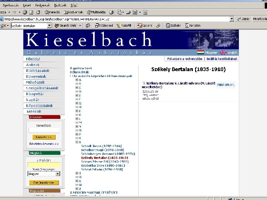Click the yellow e-mail address field

[x=44, y=165]
